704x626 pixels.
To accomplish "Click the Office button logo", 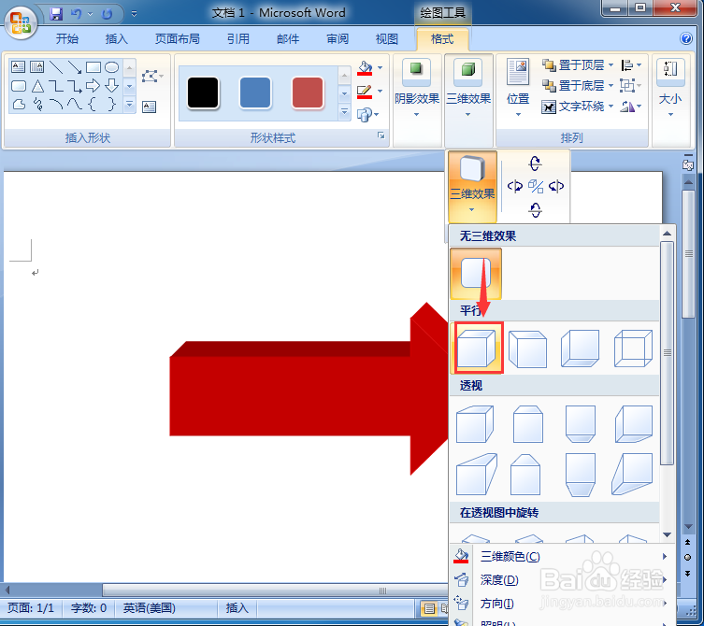I will pos(21,22).
